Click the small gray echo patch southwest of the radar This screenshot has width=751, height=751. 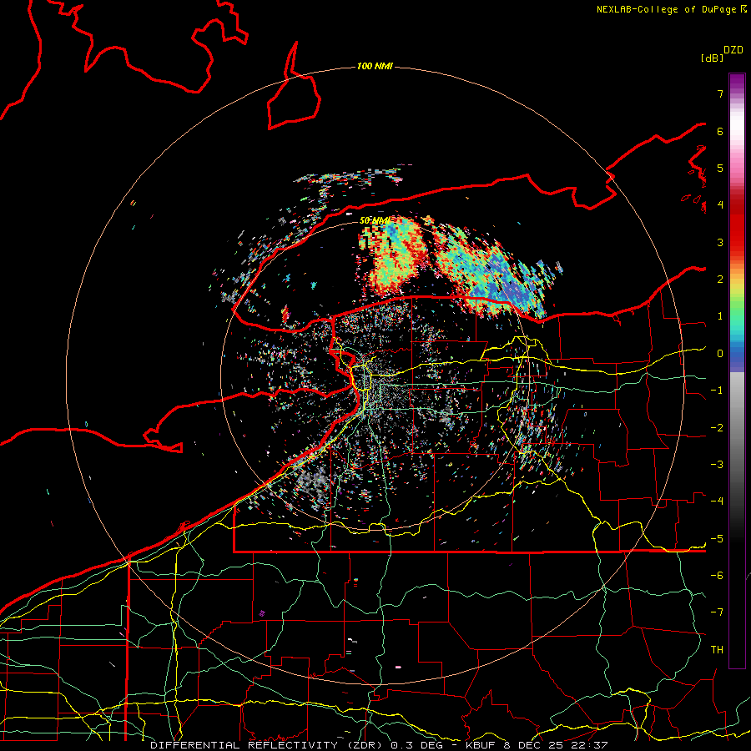coord(314,481)
